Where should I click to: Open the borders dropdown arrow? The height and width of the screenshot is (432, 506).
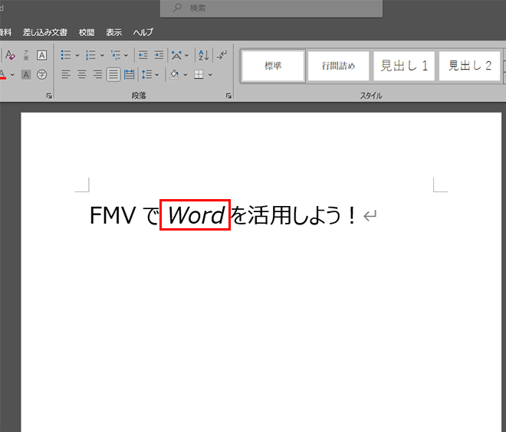coord(210,75)
